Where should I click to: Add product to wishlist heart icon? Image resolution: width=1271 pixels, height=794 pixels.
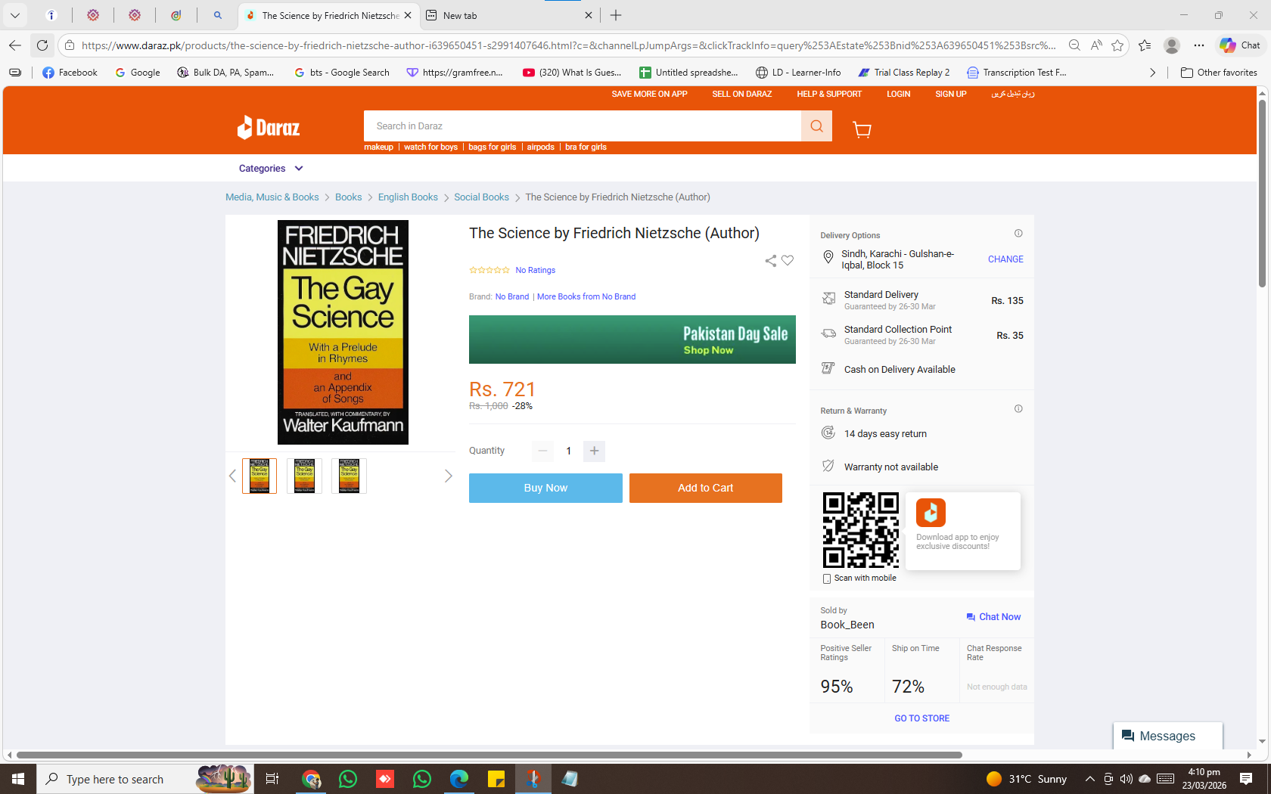[x=788, y=261]
